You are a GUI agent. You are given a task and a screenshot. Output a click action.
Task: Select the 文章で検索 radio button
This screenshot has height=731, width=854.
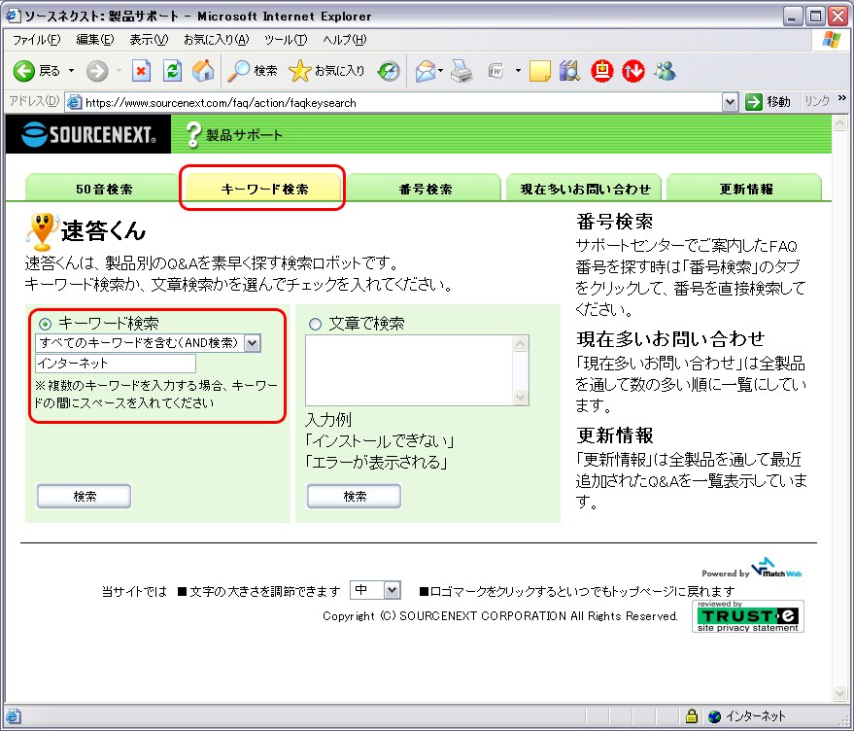tap(315, 325)
